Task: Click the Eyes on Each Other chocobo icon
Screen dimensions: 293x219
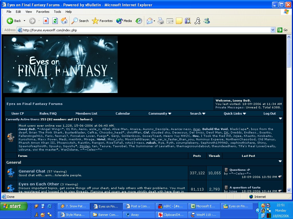Action: click(x=11, y=188)
